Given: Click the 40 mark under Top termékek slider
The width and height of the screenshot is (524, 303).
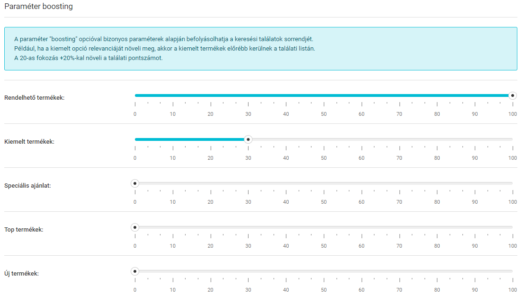Looking at the screenshot, I should coord(286,246).
